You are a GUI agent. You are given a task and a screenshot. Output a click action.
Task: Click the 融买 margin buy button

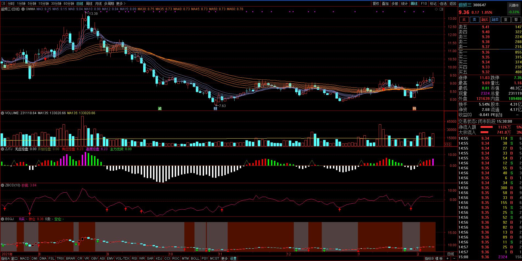tap(485, 19)
